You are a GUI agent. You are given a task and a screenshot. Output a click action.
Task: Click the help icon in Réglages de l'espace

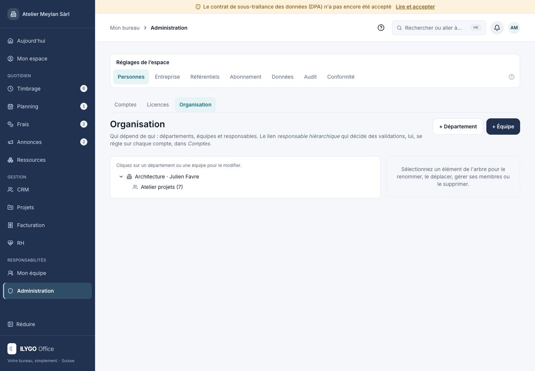tap(512, 77)
